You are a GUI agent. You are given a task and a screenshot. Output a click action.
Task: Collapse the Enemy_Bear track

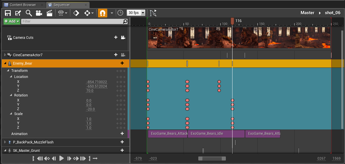coord(5,63)
